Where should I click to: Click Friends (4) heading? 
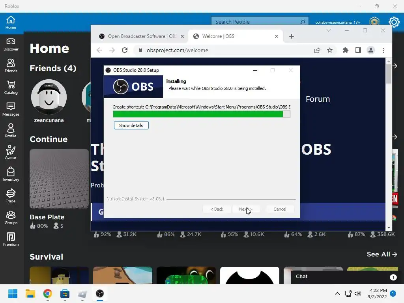(x=53, y=68)
